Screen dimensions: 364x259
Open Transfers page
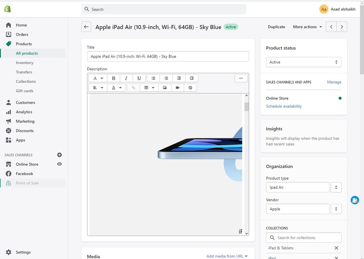pyautogui.click(x=24, y=72)
